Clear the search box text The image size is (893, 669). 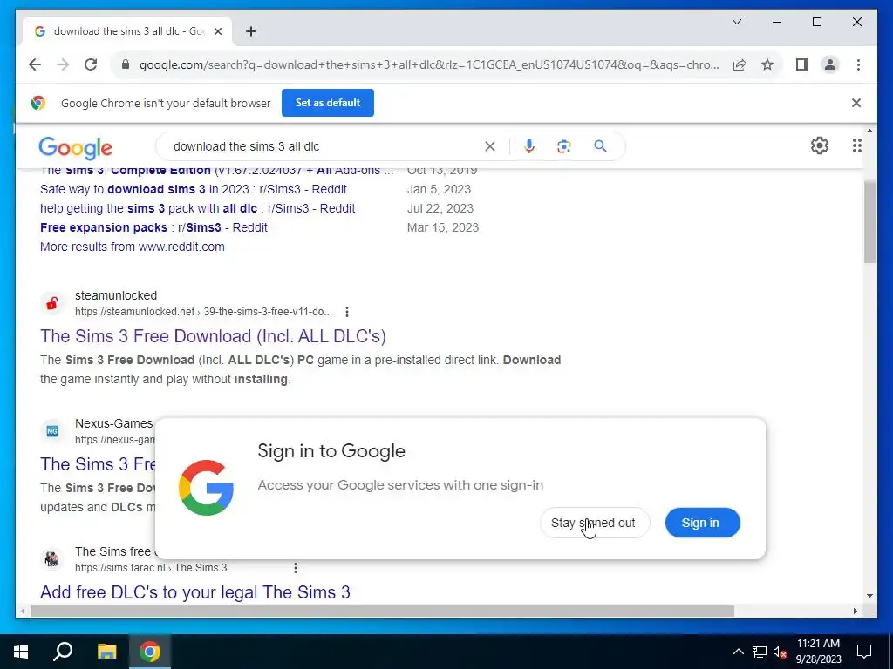(490, 146)
